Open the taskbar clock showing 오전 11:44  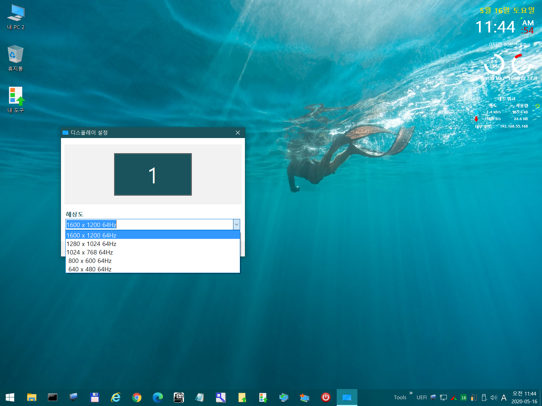[x=524, y=398]
